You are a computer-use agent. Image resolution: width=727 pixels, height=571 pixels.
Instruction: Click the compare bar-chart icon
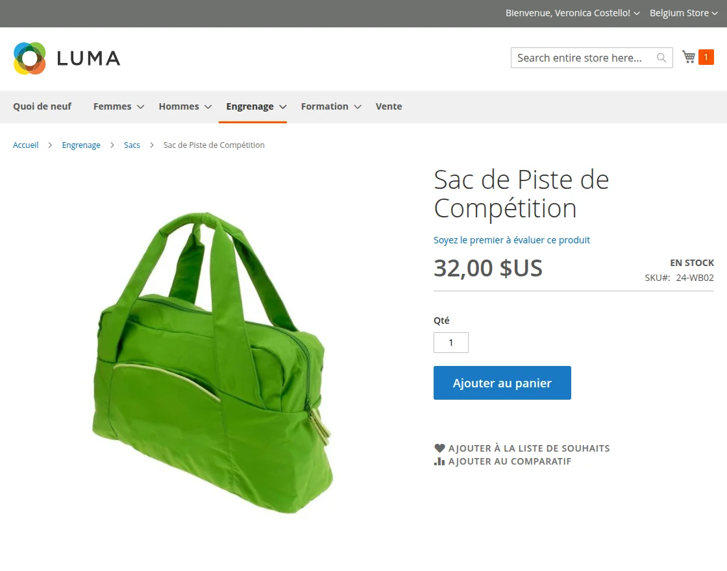[x=439, y=461]
